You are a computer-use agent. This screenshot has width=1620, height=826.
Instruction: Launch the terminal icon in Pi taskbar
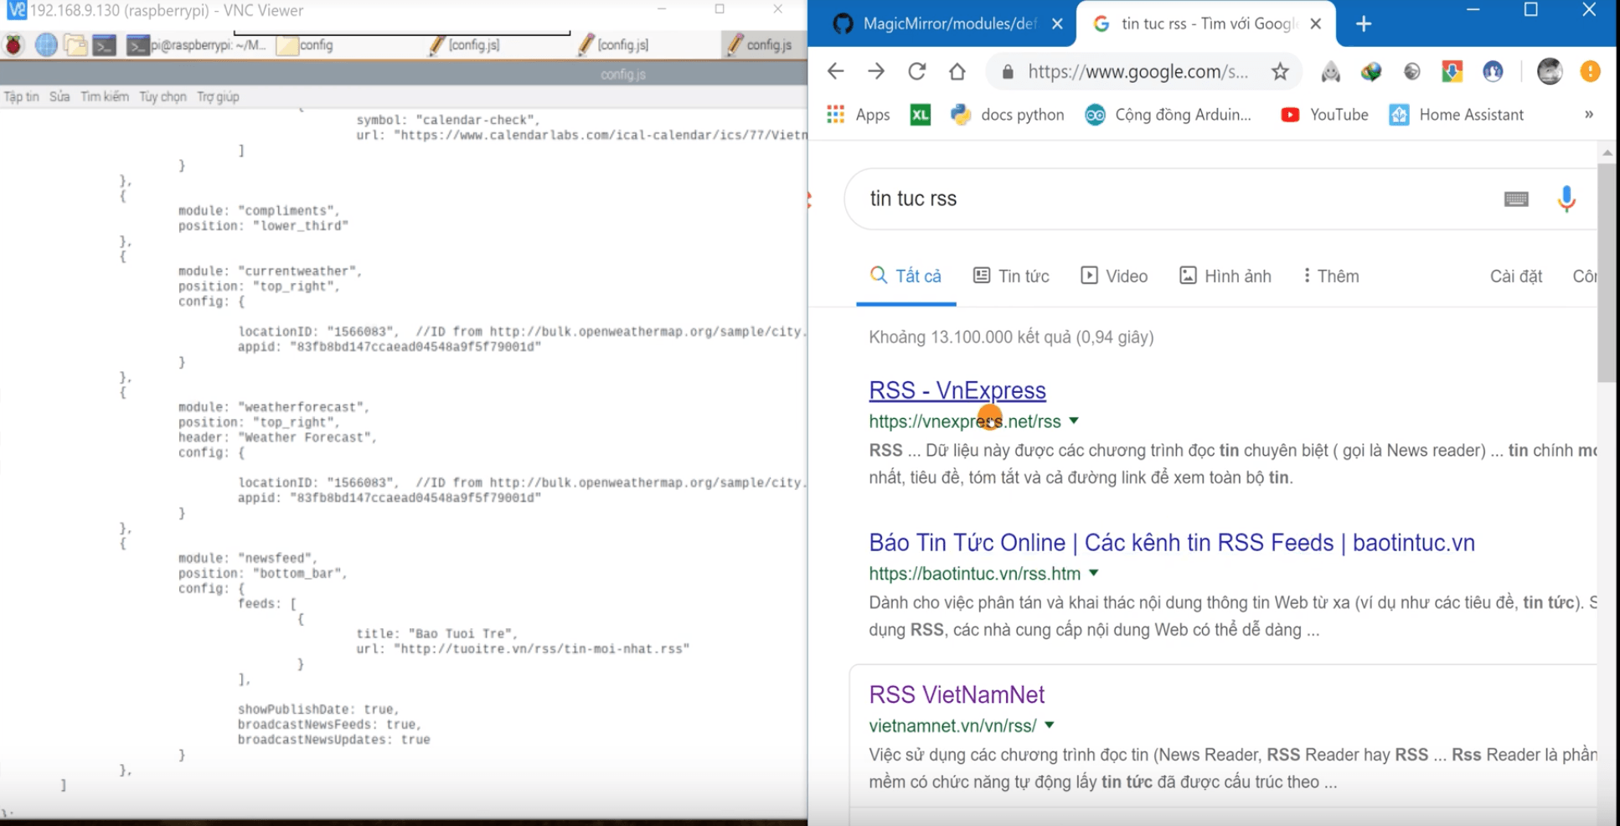pyautogui.click(x=105, y=45)
